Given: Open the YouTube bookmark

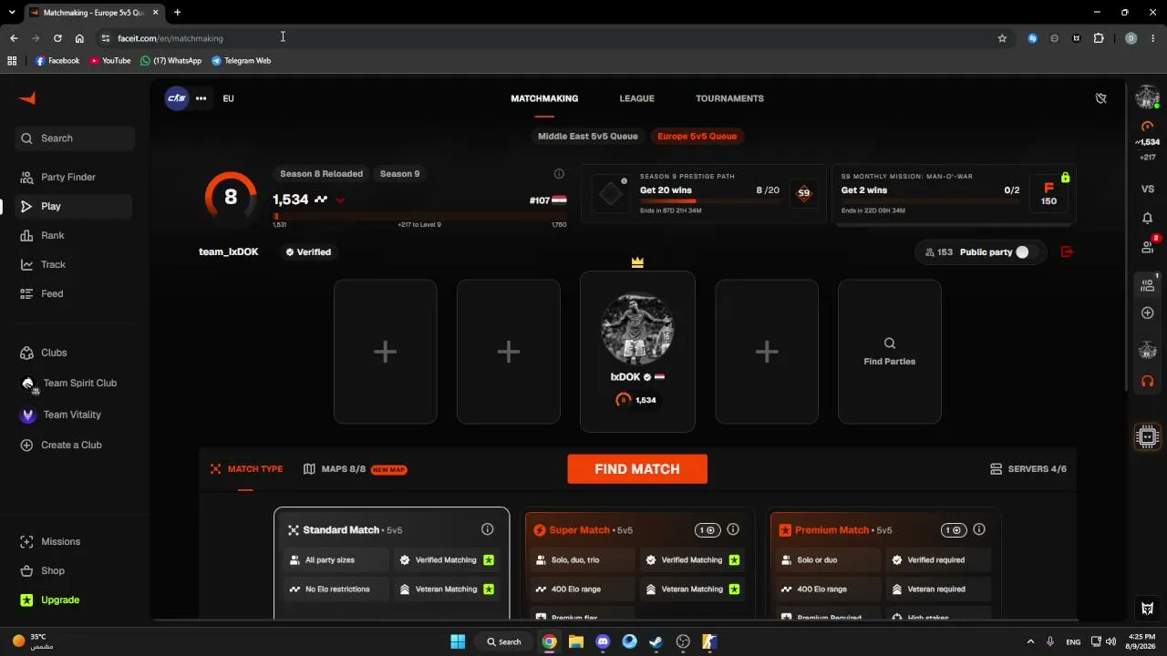Looking at the screenshot, I should tap(110, 61).
